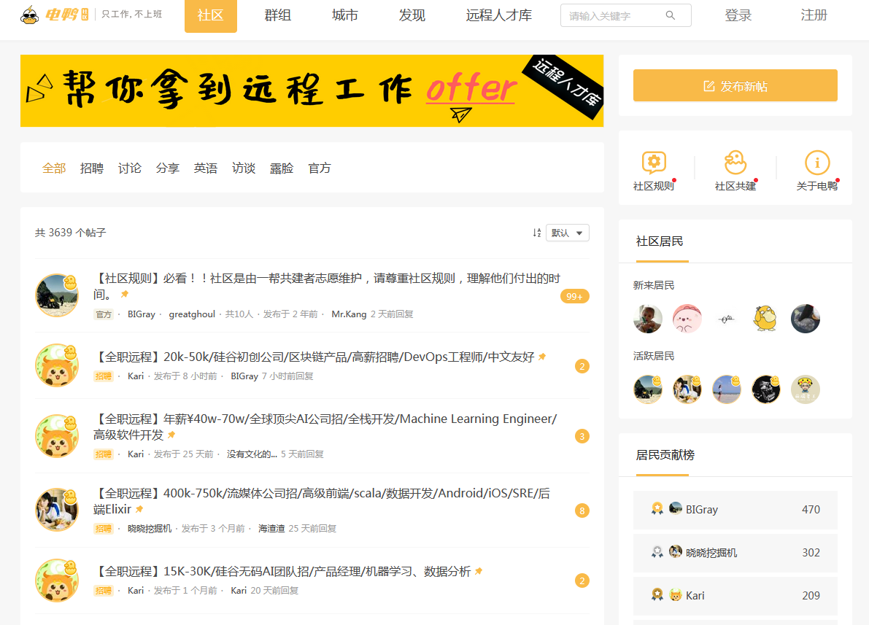Viewport: 869px width, 625px height.
Task: Click author greatghoul on 社区规则 post
Action: tap(192, 314)
